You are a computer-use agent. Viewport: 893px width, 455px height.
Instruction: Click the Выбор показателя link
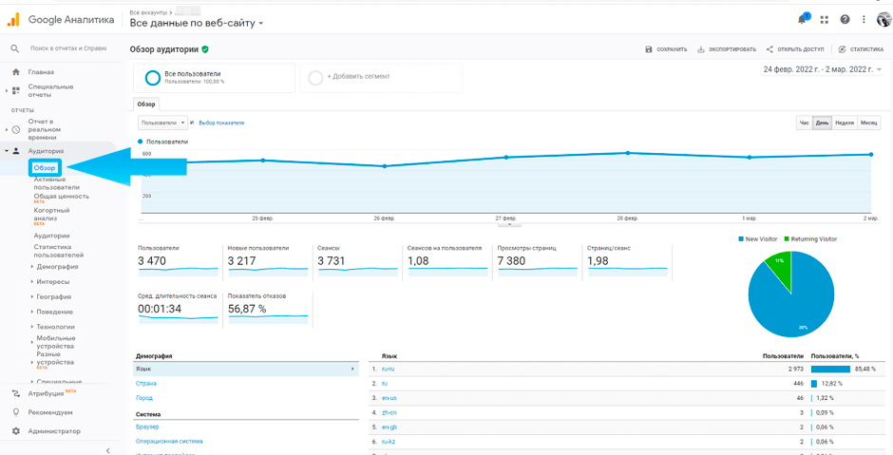click(x=221, y=123)
